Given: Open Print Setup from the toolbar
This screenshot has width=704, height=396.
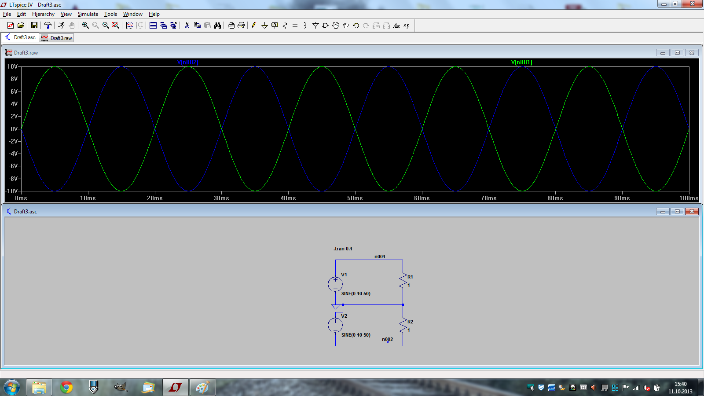Looking at the screenshot, I should tap(231, 26).
